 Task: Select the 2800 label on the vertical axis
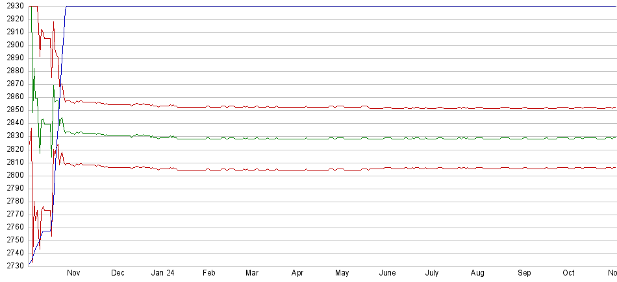click(14, 175)
